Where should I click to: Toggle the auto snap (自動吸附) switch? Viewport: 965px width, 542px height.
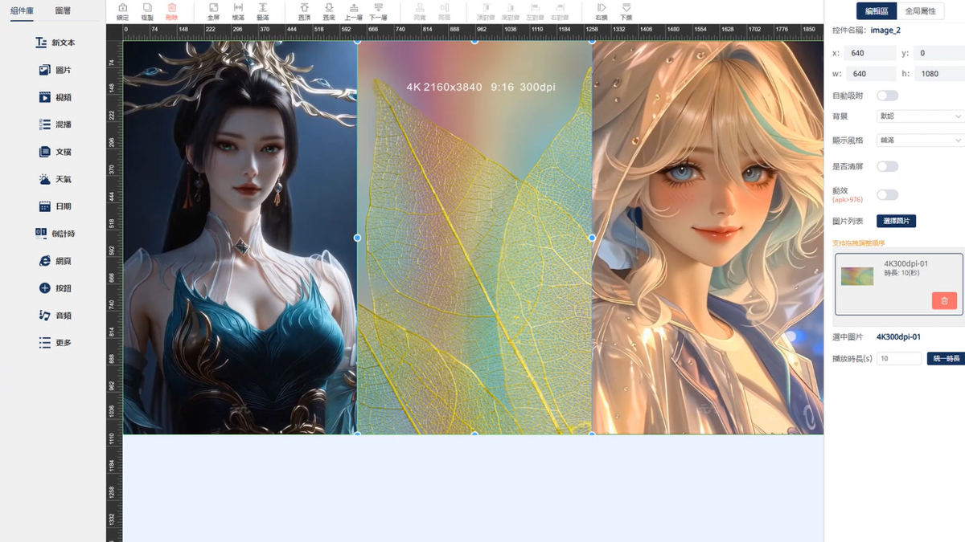click(x=887, y=96)
